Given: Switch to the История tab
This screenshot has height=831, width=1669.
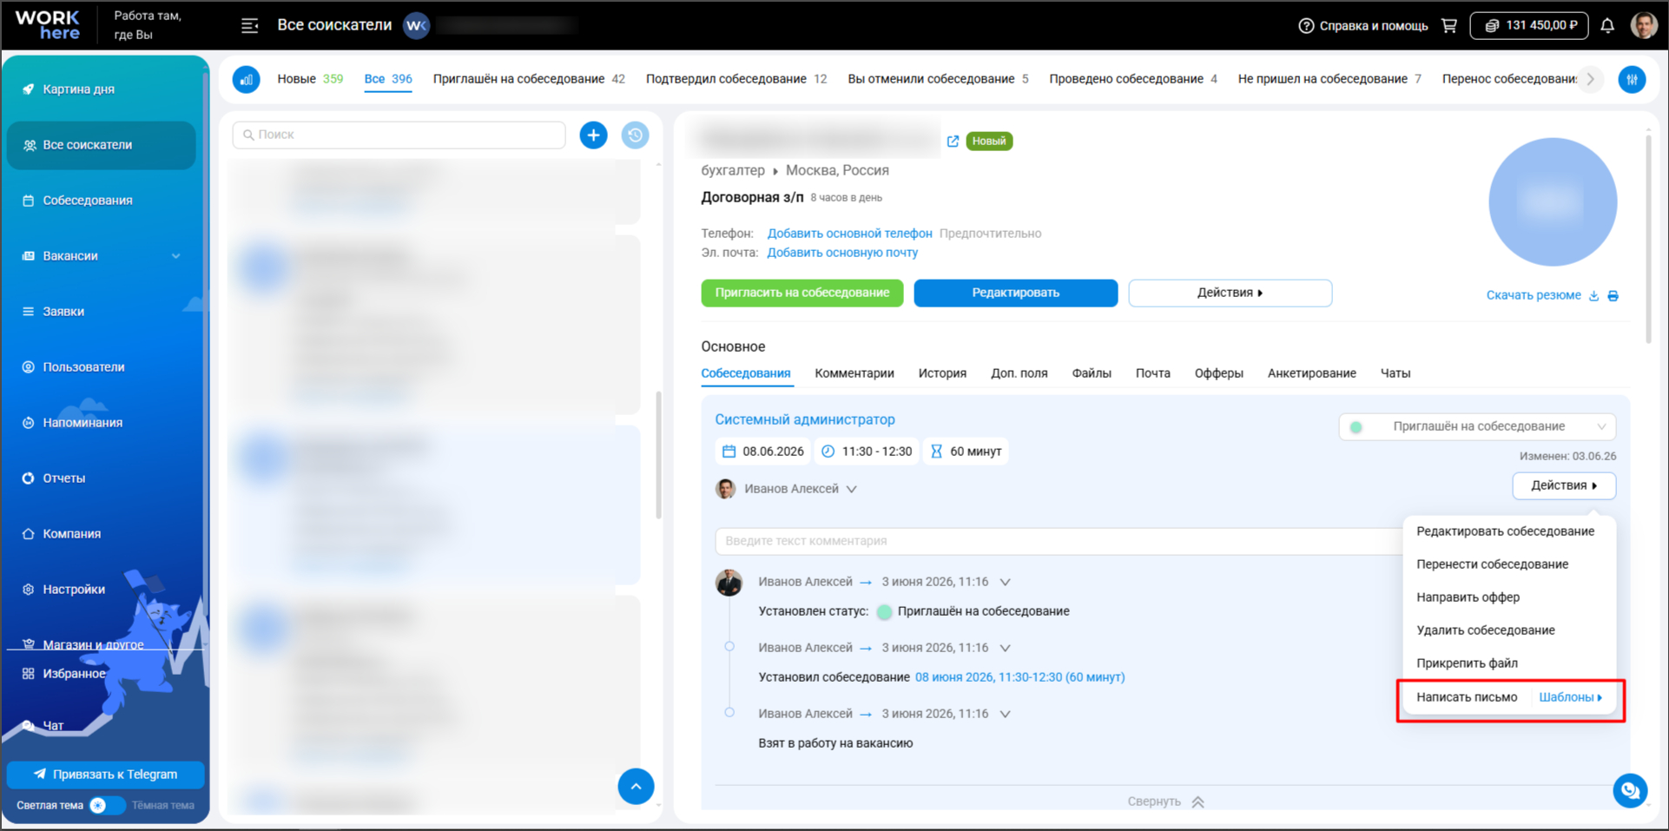Looking at the screenshot, I should (x=942, y=373).
